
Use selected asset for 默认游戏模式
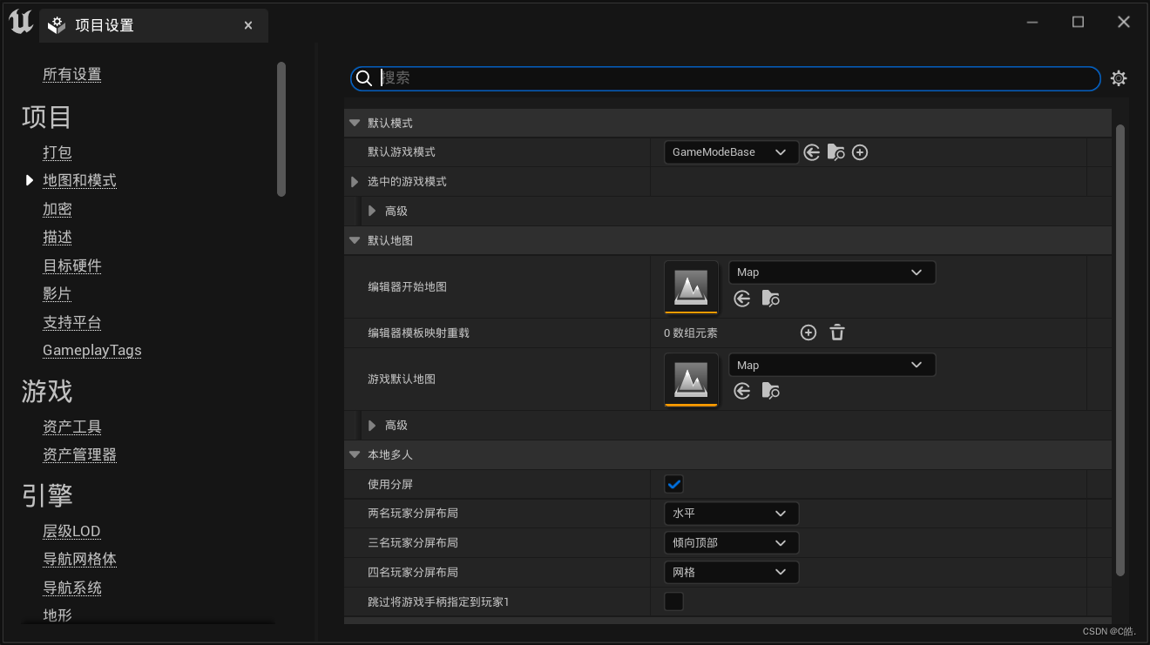[812, 152]
